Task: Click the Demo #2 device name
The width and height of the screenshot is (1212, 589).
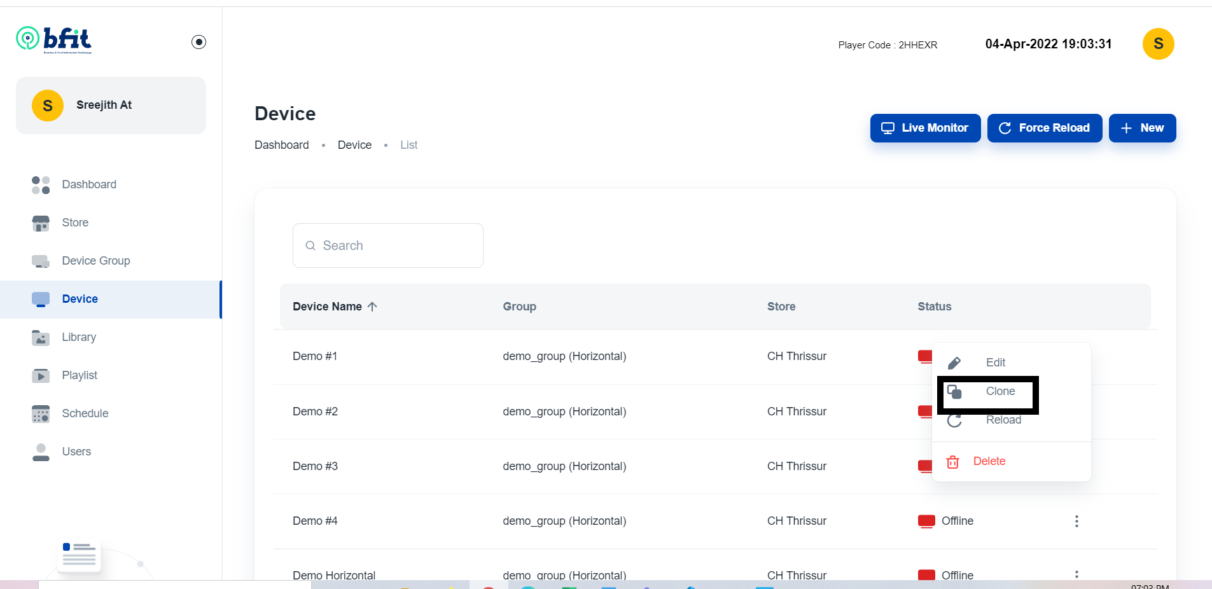Action: [315, 412]
